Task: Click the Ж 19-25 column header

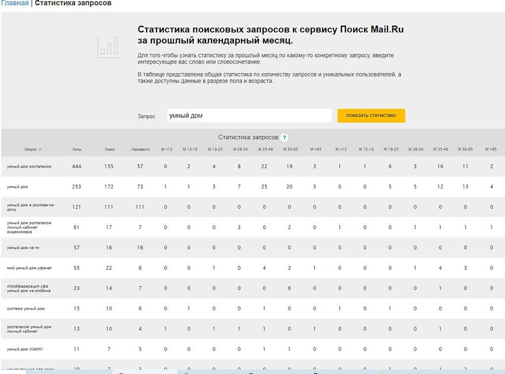Action: pyautogui.click(x=391, y=149)
